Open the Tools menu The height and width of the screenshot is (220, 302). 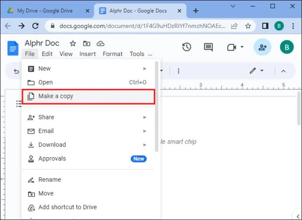click(x=137, y=54)
